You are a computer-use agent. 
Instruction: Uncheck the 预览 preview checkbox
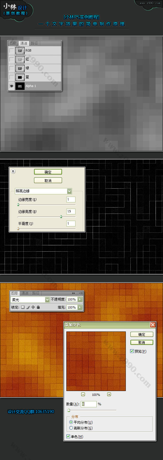(x=132, y=351)
